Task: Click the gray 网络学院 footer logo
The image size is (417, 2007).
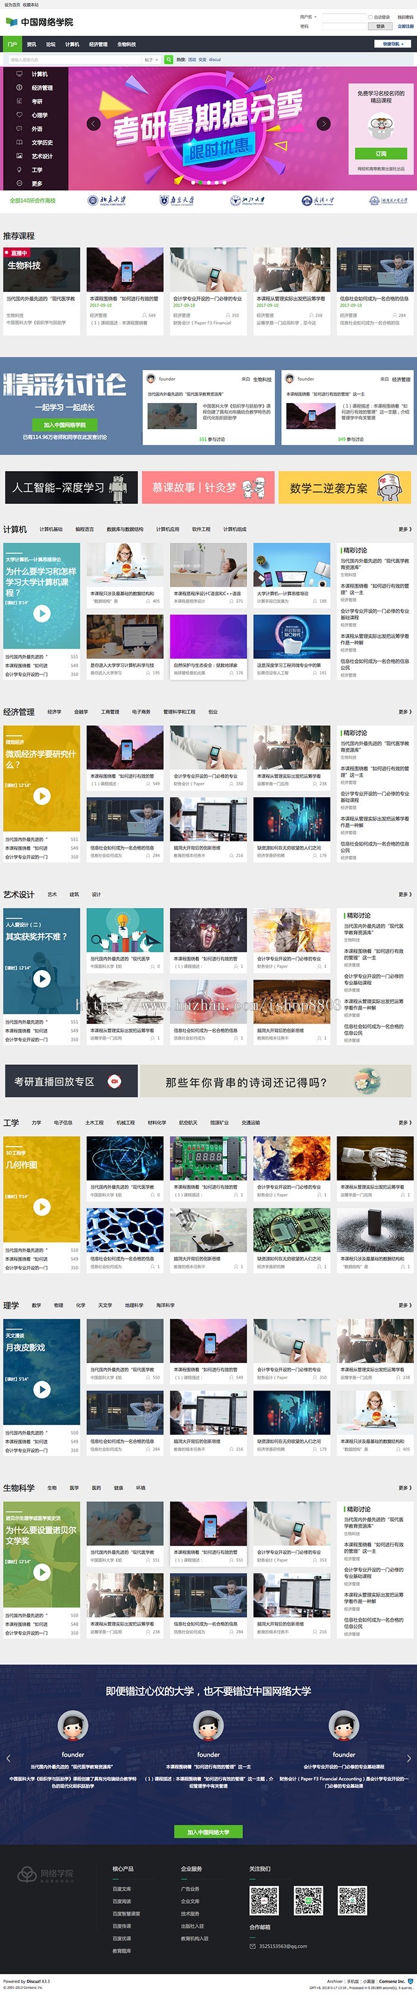Action: (45, 1874)
